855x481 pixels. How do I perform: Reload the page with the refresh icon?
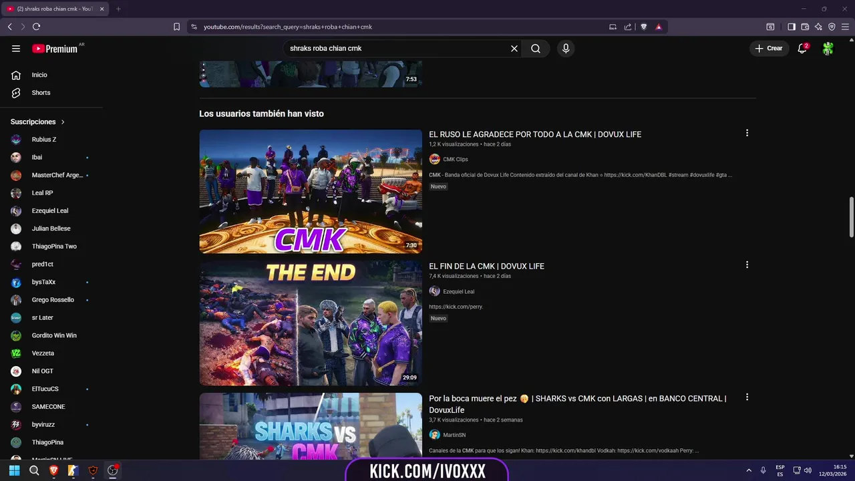(36, 27)
